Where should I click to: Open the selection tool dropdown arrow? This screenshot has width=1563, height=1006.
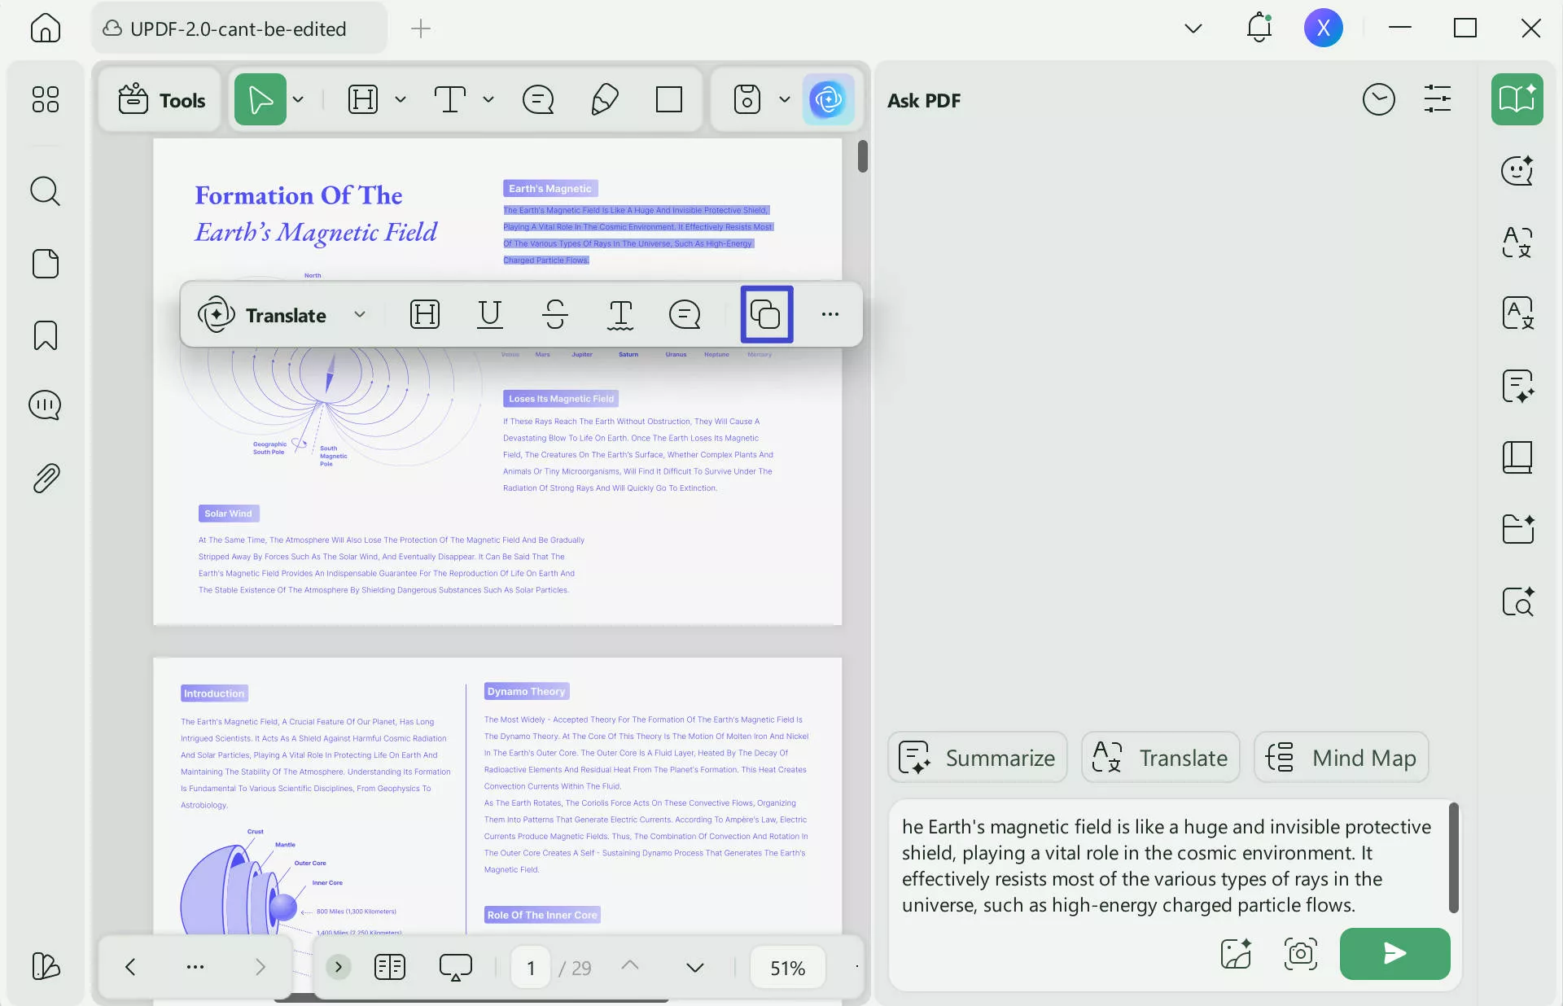click(298, 99)
